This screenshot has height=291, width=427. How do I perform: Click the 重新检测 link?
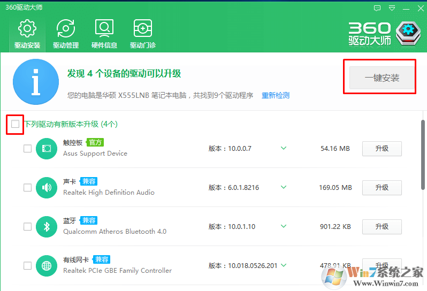276,95
